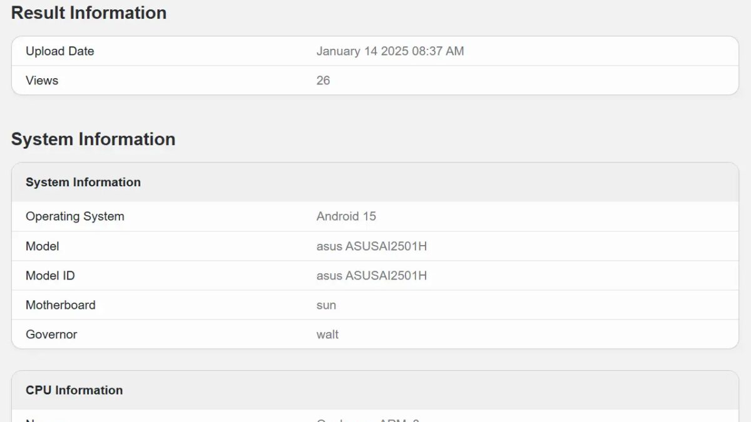Click the large System Information page heading
Image resolution: width=751 pixels, height=422 pixels.
(x=93, y=139)
